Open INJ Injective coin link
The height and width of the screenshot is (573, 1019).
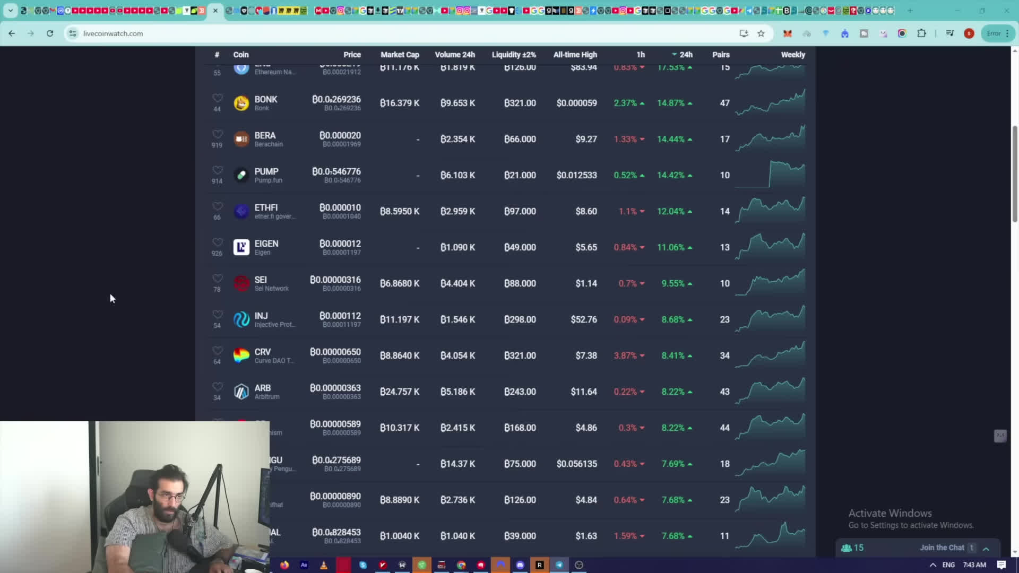pyautogui.click(x=261, y=316)
